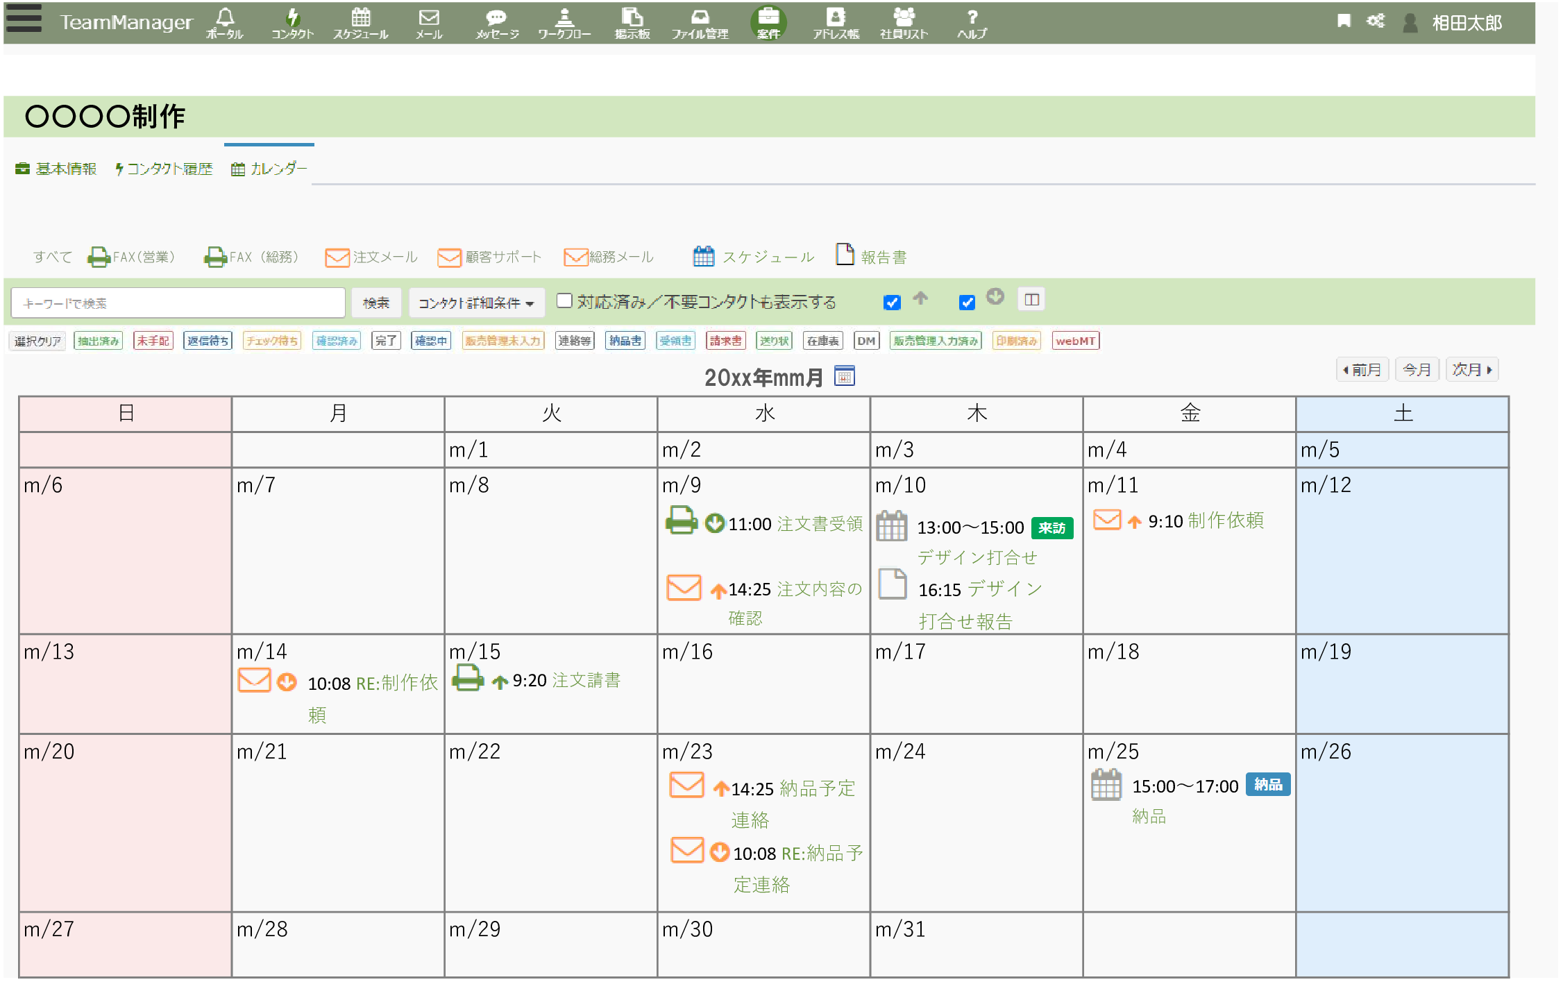Screen dimensions: 1563x982
Task: Switch to コンタクト履歴 tab
Action: (x=164, y=169)
